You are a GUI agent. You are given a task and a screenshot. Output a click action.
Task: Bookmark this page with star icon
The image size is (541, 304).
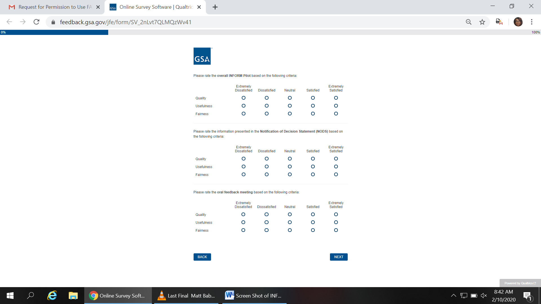click(482, 22)
